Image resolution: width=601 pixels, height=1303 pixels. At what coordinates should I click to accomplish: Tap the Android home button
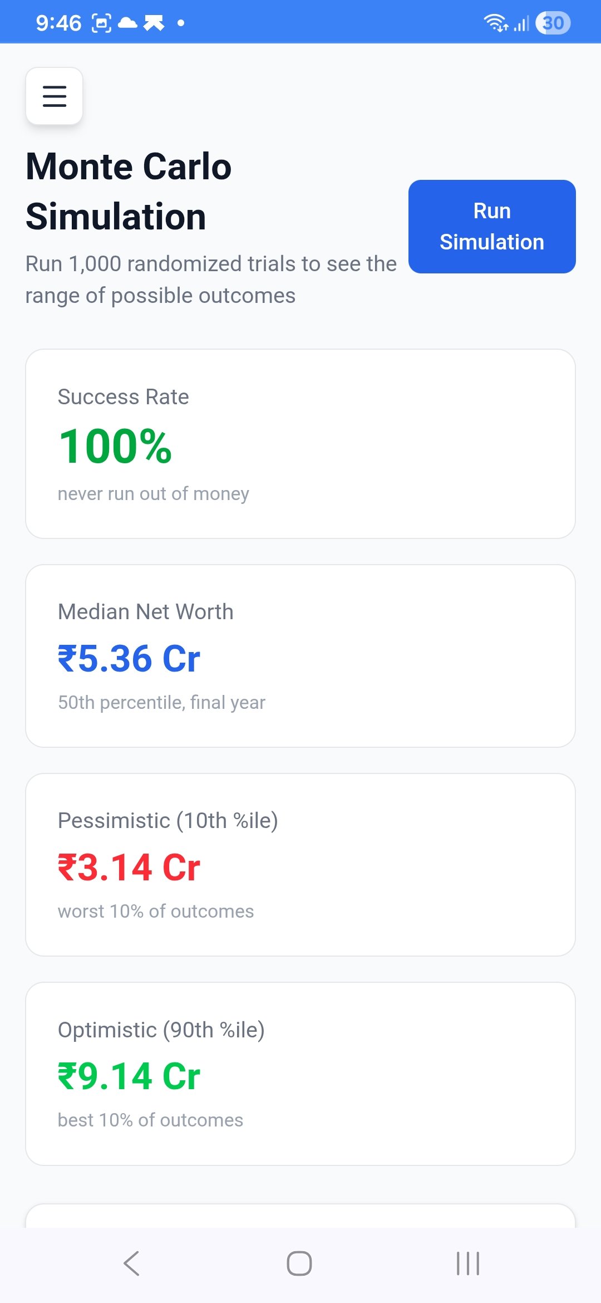click(x=299, y=1263)
